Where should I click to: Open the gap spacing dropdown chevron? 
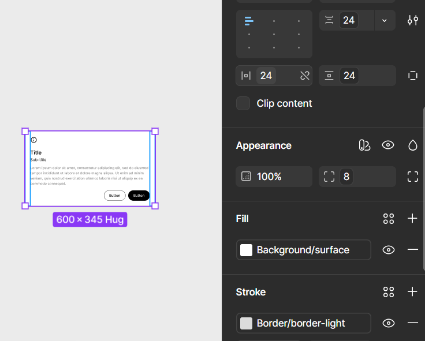pos(385,20)
